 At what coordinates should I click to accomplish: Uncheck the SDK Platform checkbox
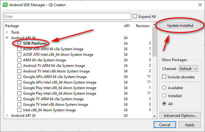[x=19, y=43]
